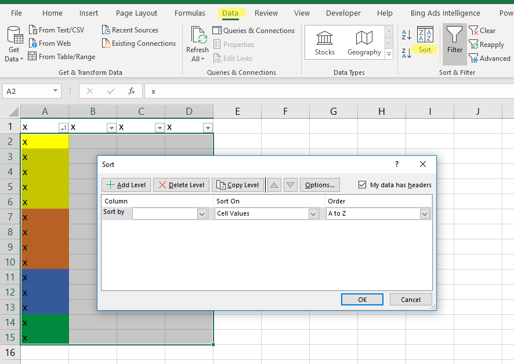Cancel formula entry X icon

pos(90,91)
